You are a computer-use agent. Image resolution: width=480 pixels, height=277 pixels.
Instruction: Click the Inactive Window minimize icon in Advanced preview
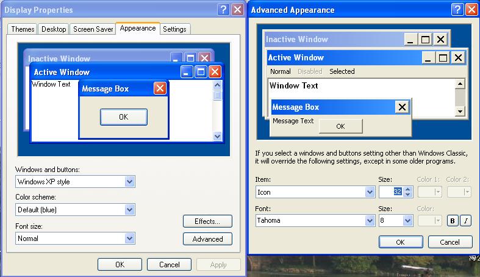point(410,39)
